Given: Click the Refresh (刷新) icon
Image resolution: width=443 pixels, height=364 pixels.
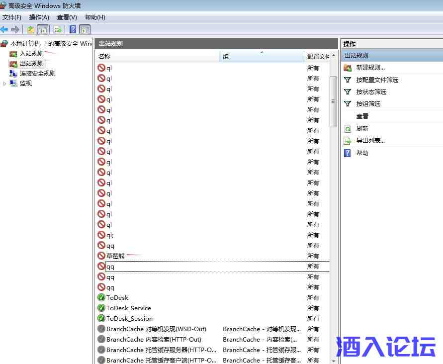Looking at the screenshot, I should pos(348,129).
